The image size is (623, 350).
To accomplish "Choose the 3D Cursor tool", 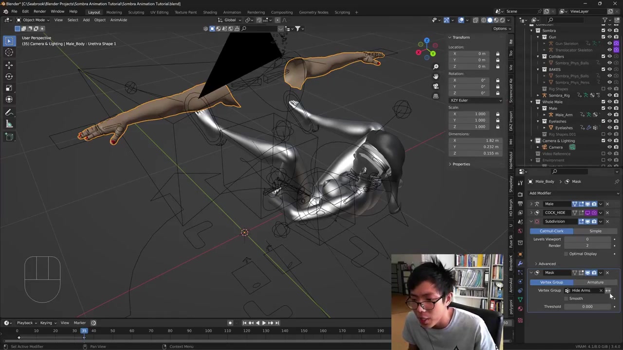I will click(x=9, y=52).
